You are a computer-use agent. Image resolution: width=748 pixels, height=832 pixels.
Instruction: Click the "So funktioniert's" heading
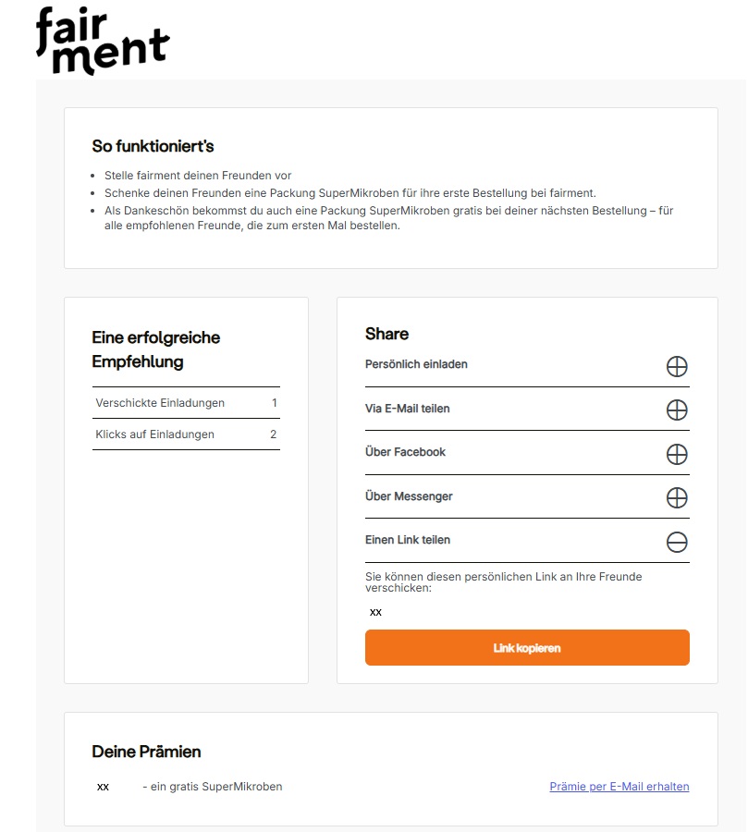(x=153, y=146)
